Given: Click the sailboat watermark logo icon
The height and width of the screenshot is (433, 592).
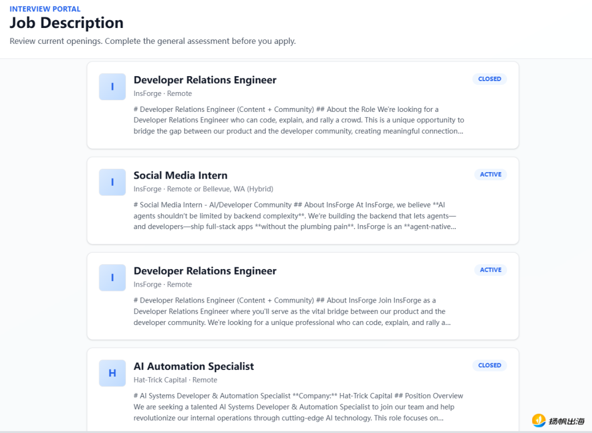Looking at the screenshot, I should 539,420.
